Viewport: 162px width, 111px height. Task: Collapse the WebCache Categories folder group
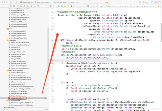[6, 70]
